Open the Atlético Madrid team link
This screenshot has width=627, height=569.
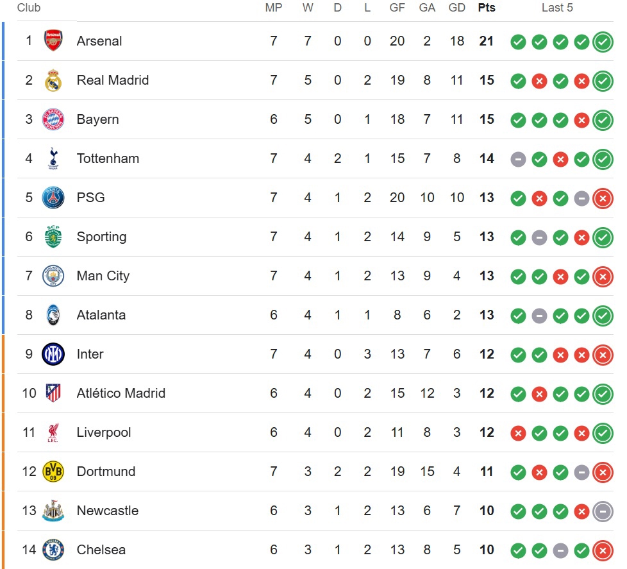click(121, 393)
